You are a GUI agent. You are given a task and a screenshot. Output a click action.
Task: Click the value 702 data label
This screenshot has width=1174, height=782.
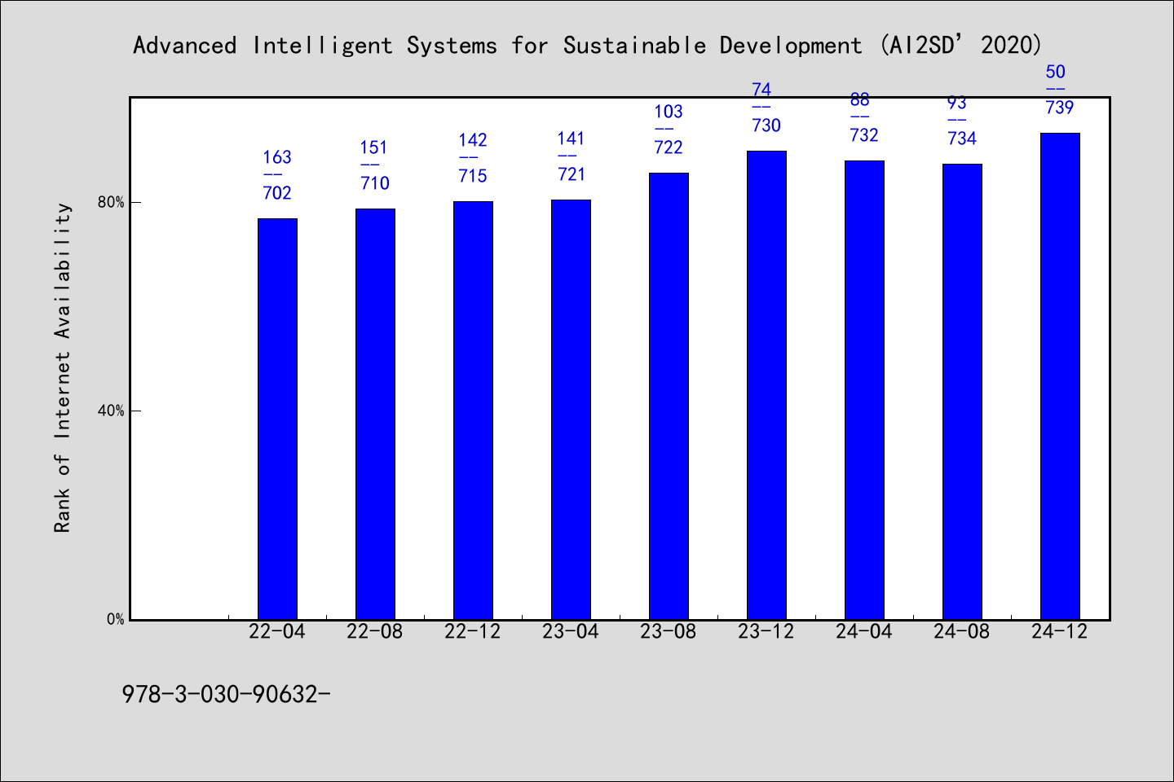pos(277,193)
